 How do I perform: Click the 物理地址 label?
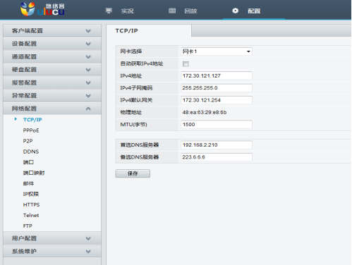[x=131, y=113]
